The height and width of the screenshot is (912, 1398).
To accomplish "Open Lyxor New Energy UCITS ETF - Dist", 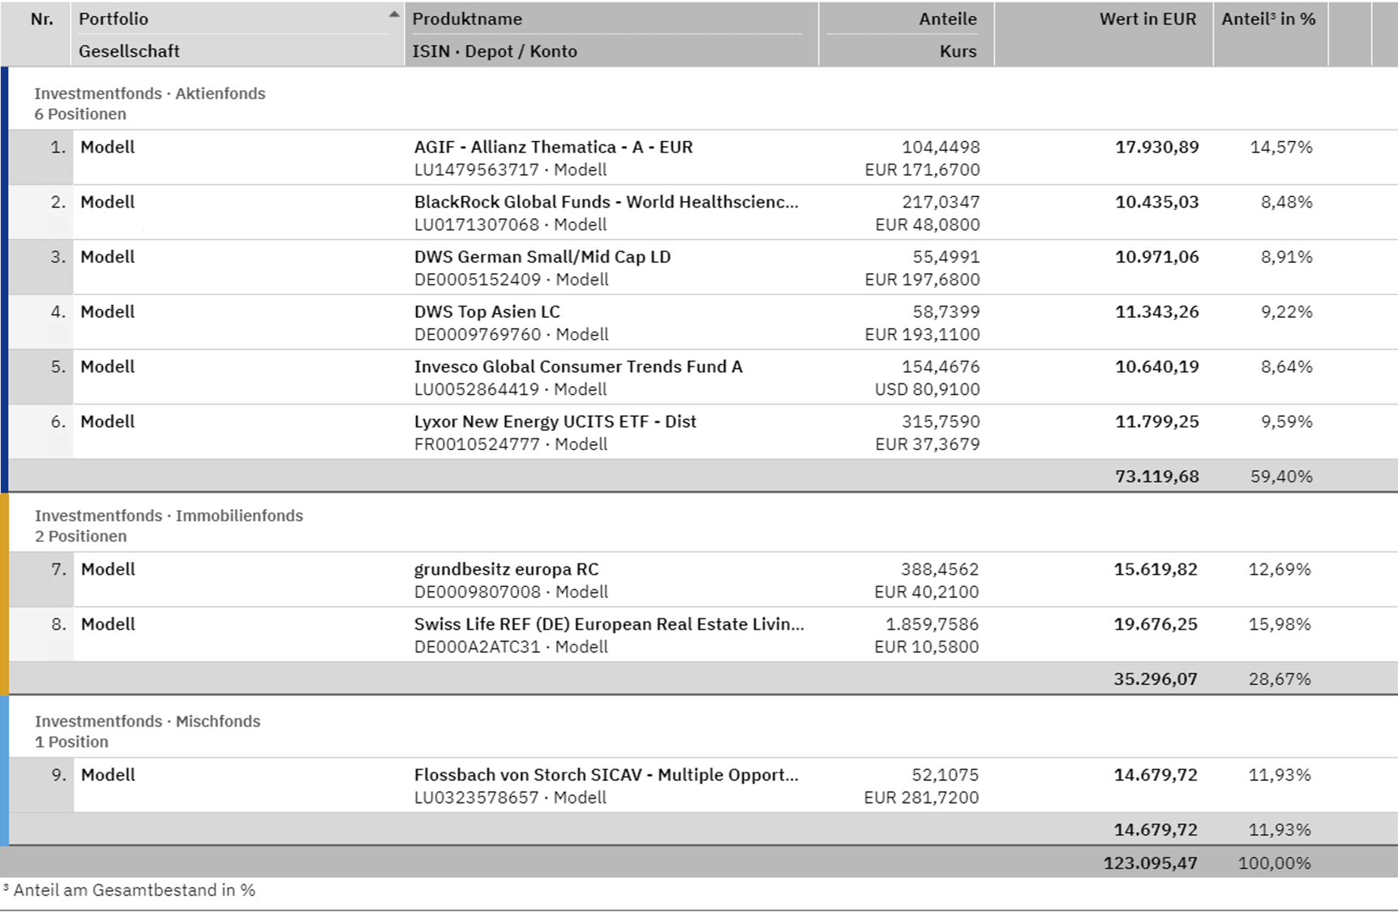I will pyautogui.click(x=555, y=422).
